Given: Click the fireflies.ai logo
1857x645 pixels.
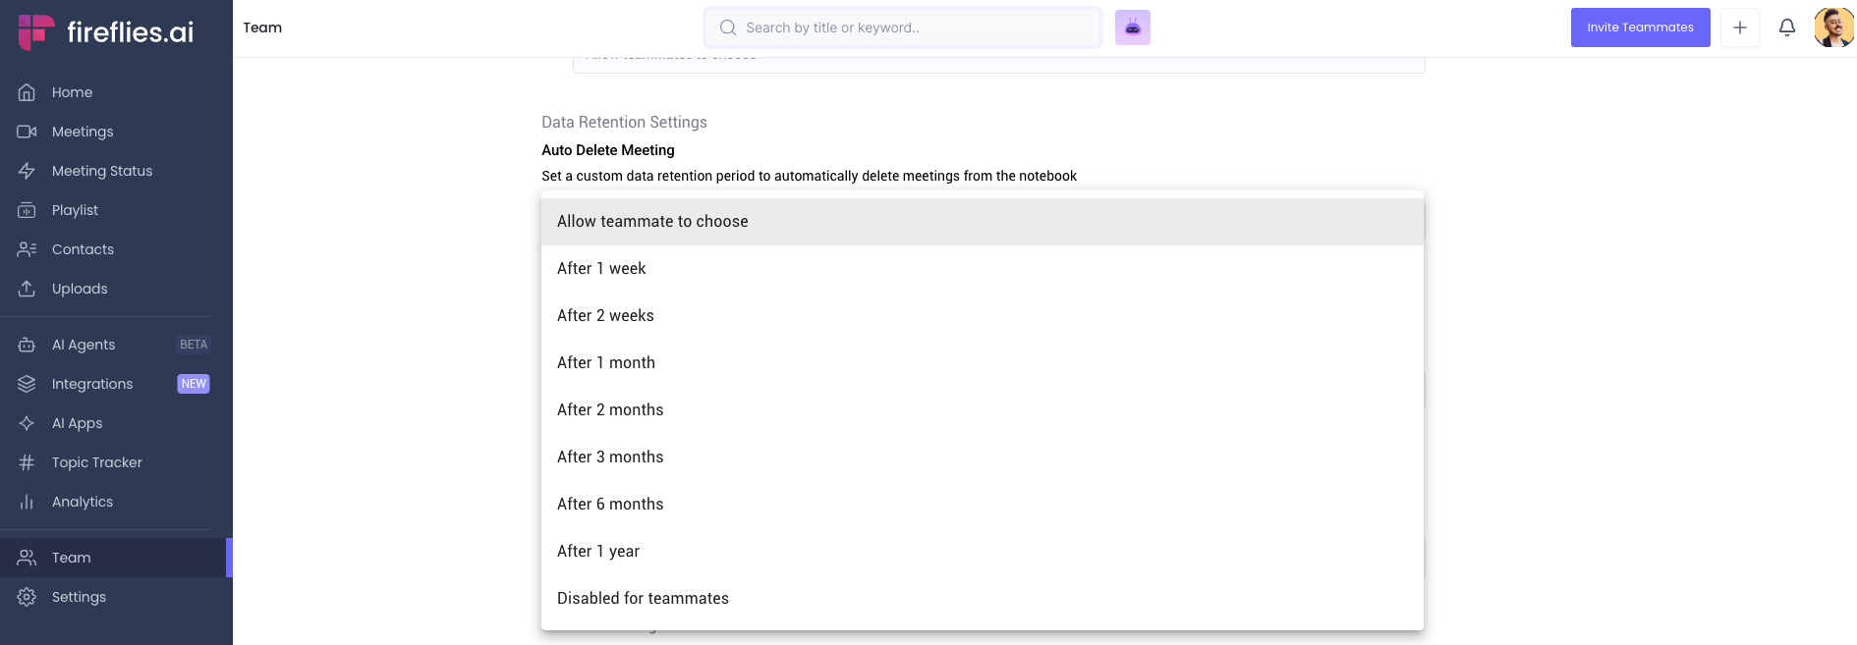Looking at the screenshot, I should click(106, 31).
